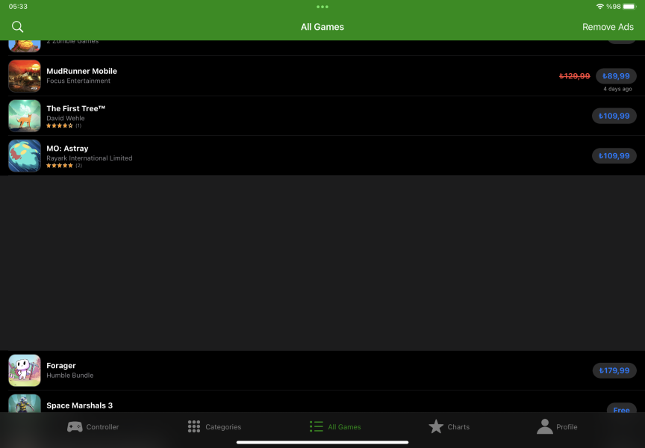645x448 pixels.
Task: Select the Forager title
Action: point(61,366)
